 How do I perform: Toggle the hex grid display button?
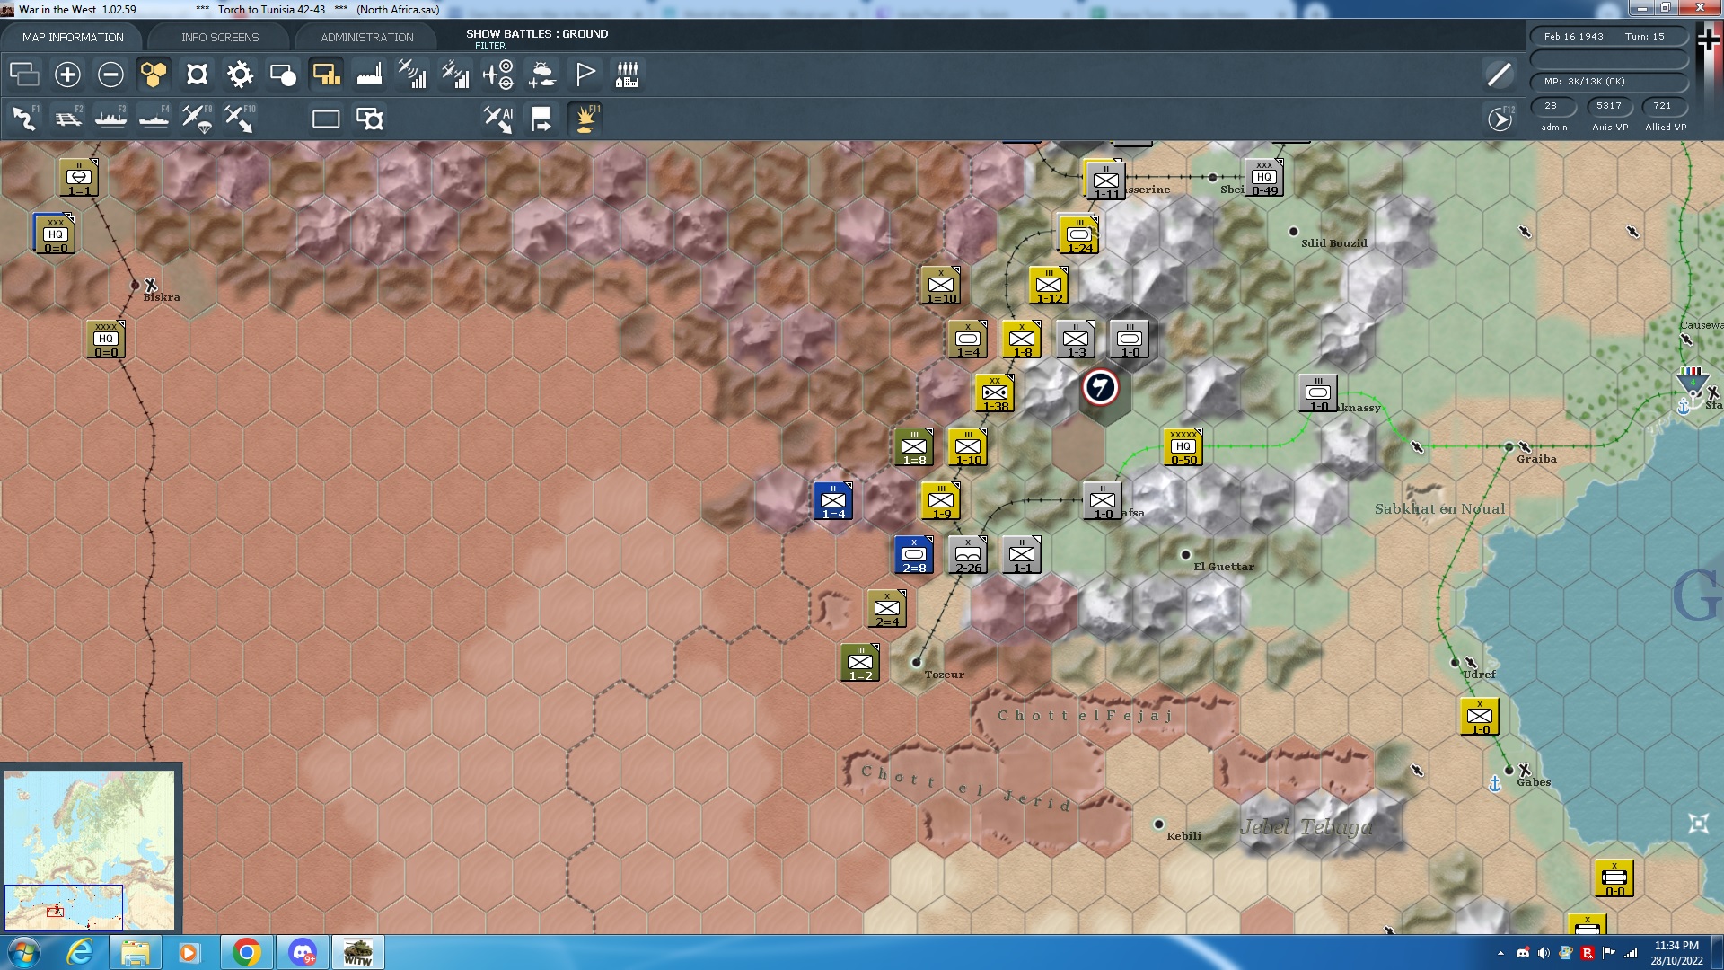154,75
